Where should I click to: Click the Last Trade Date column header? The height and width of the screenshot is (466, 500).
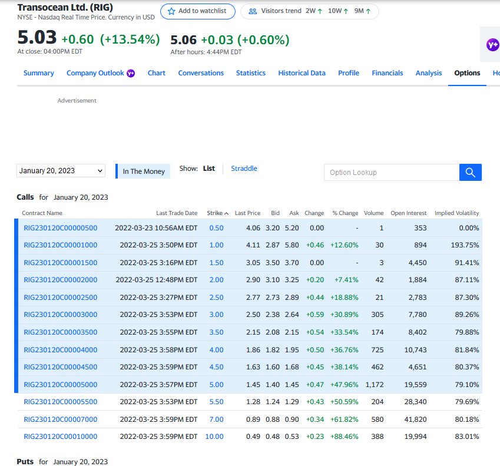tap(177, 213)
